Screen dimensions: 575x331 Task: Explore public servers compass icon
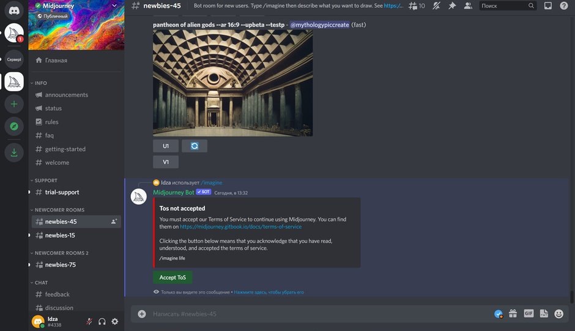pyautogui.click(x=14, y=127)
